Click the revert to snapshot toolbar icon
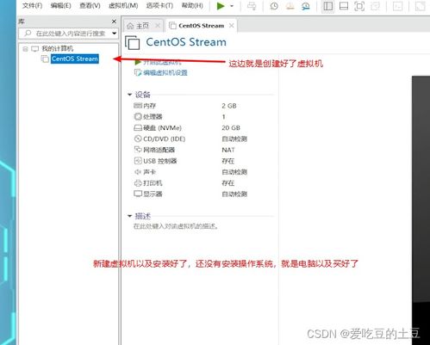 (290, 6)
